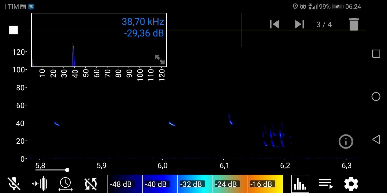
Task: Open the time range clock icon
Action: [65, 184]
